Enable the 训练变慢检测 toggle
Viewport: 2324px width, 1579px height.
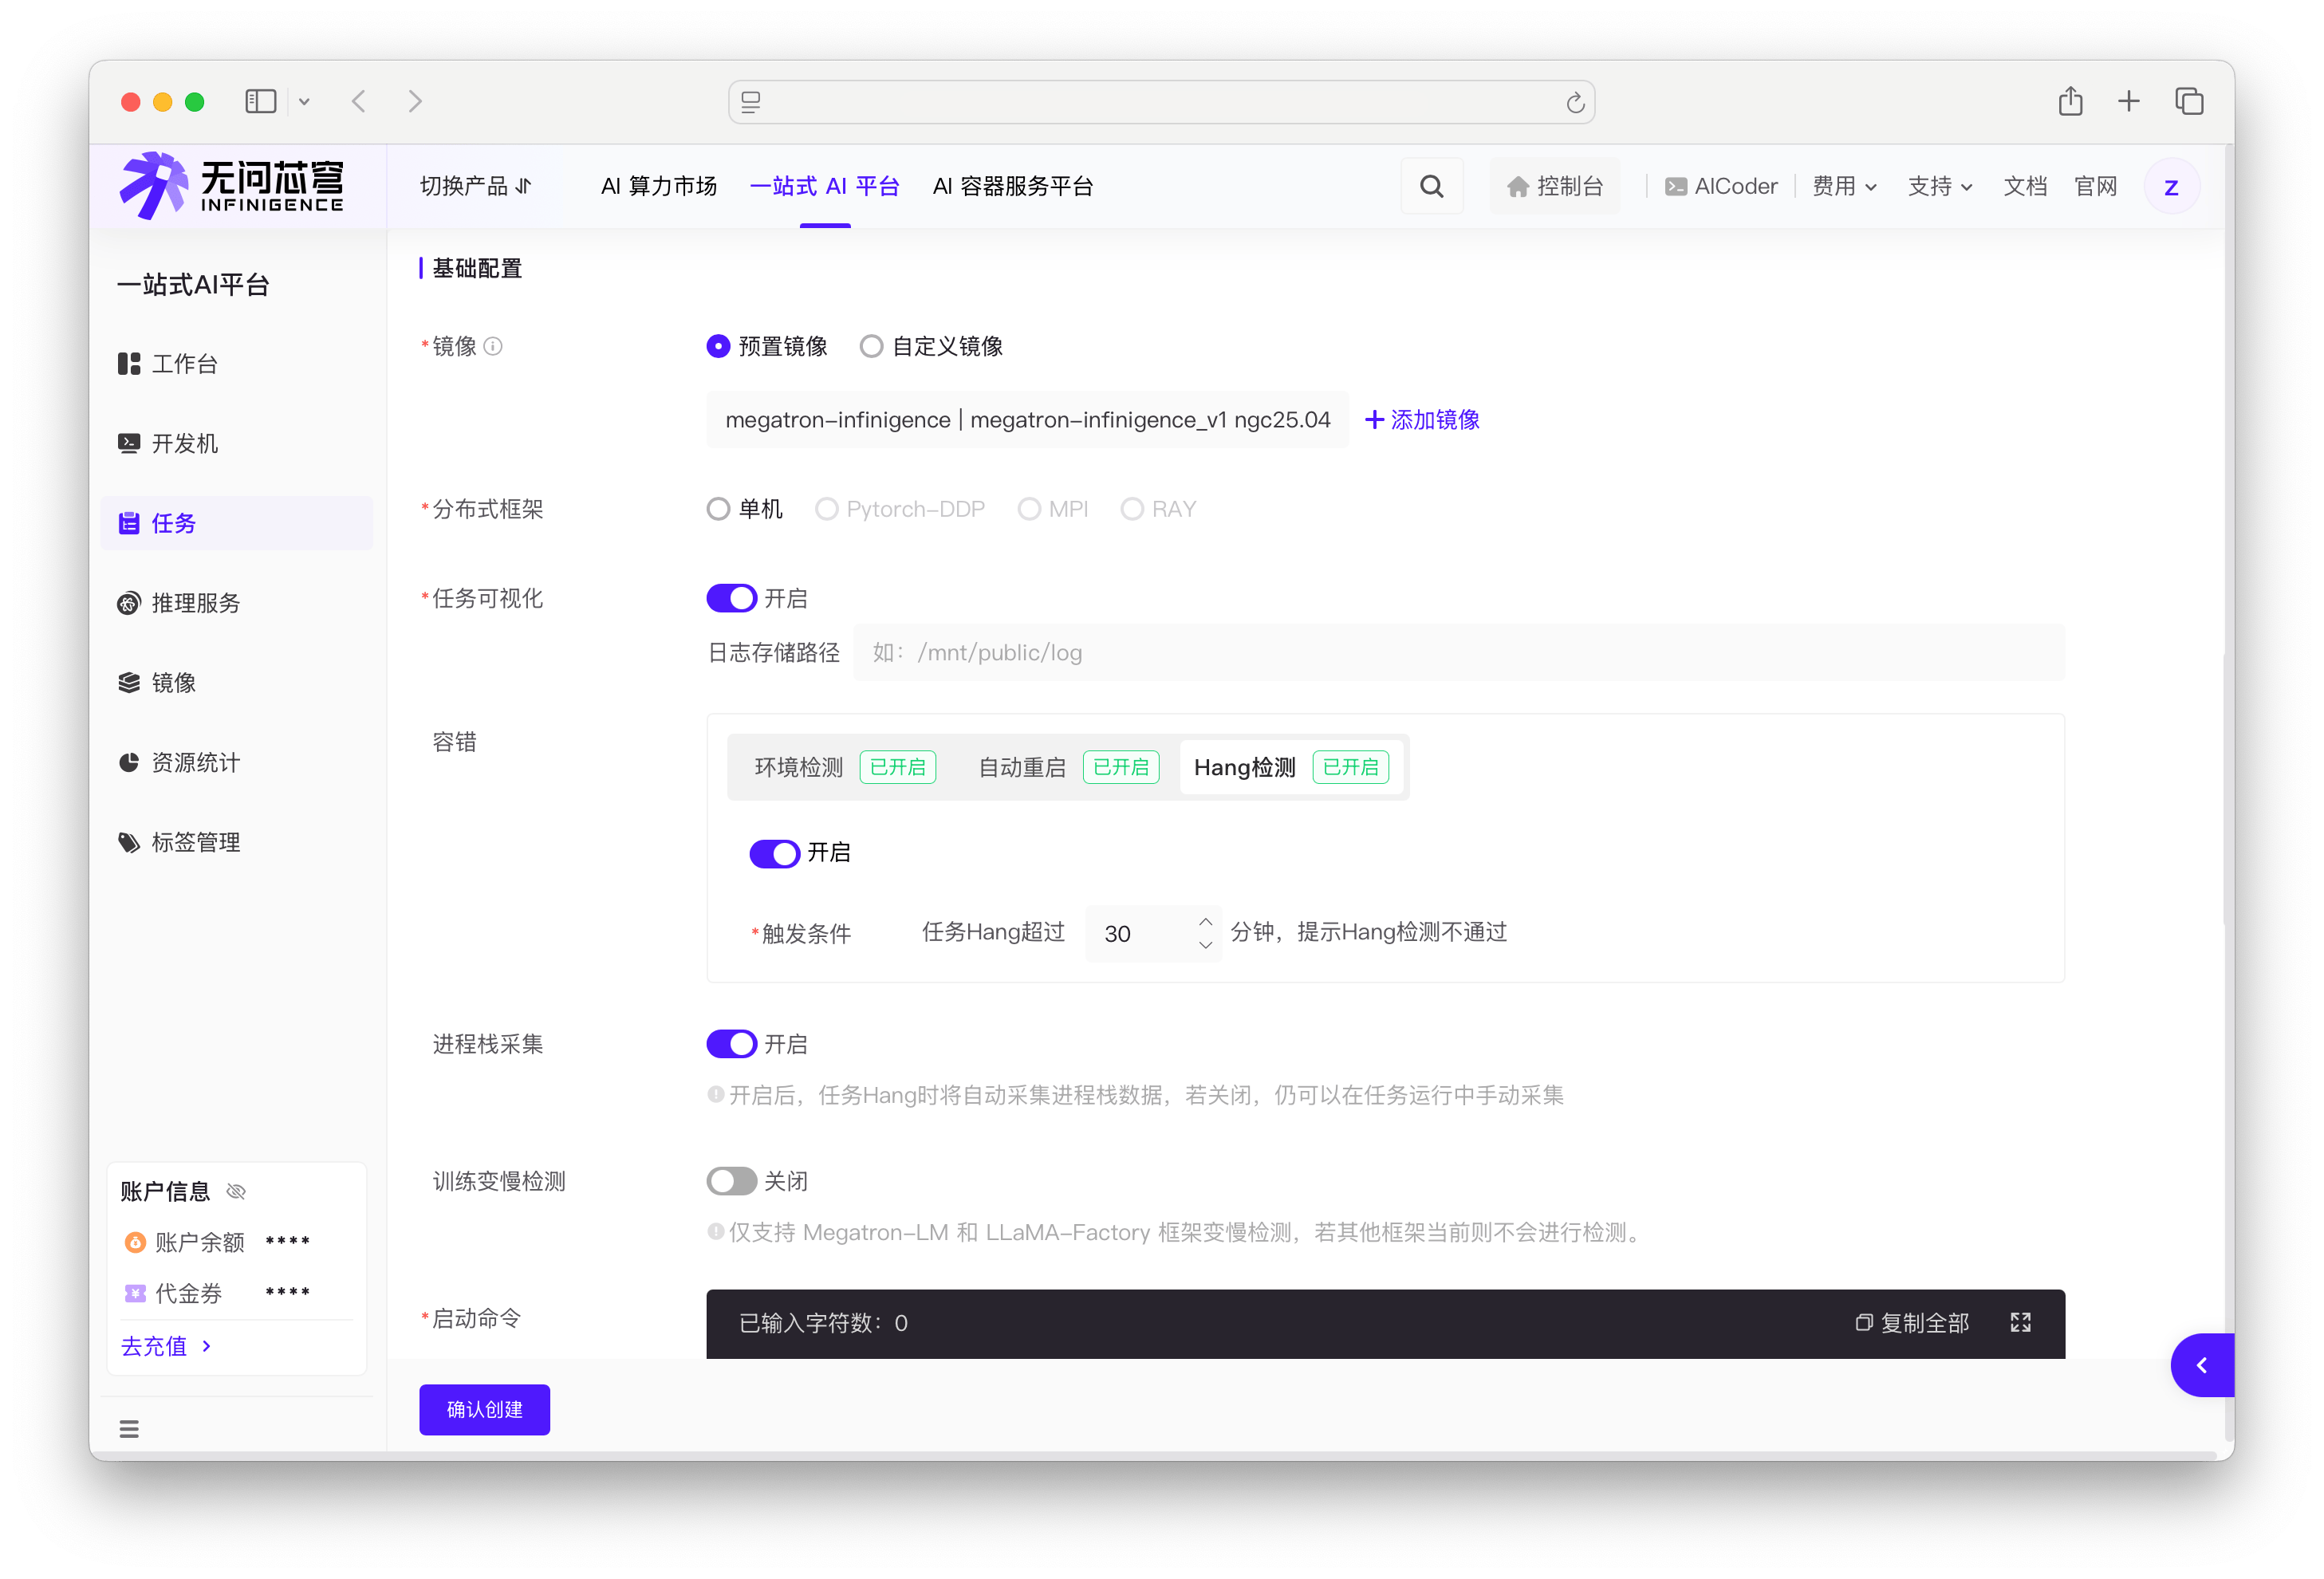[x=731, y=1181]
